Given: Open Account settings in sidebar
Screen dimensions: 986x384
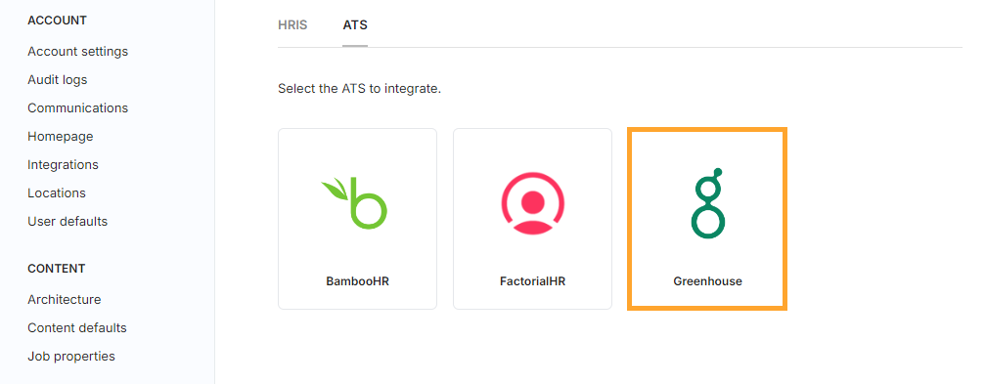Looking at the screenshot, I should tap(78, 52).
